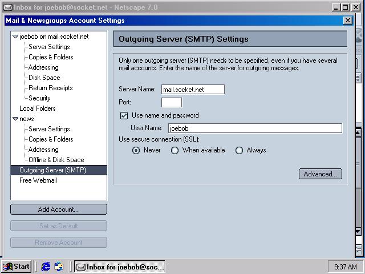Open Copies & Folders under joebob account
This screenshot has width=365, height=274.
(51, 57)
